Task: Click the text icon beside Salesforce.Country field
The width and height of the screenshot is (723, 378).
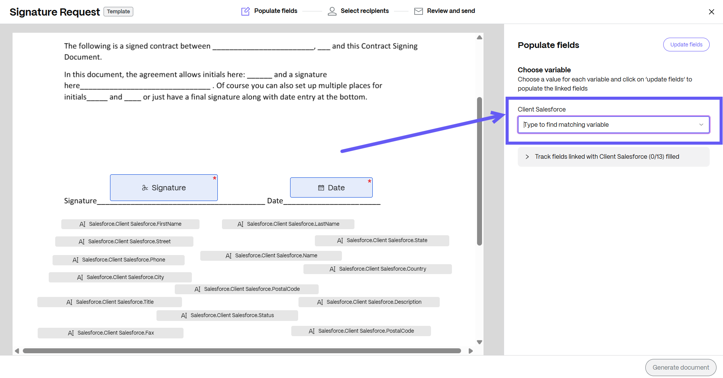Action: click(332, 269)
